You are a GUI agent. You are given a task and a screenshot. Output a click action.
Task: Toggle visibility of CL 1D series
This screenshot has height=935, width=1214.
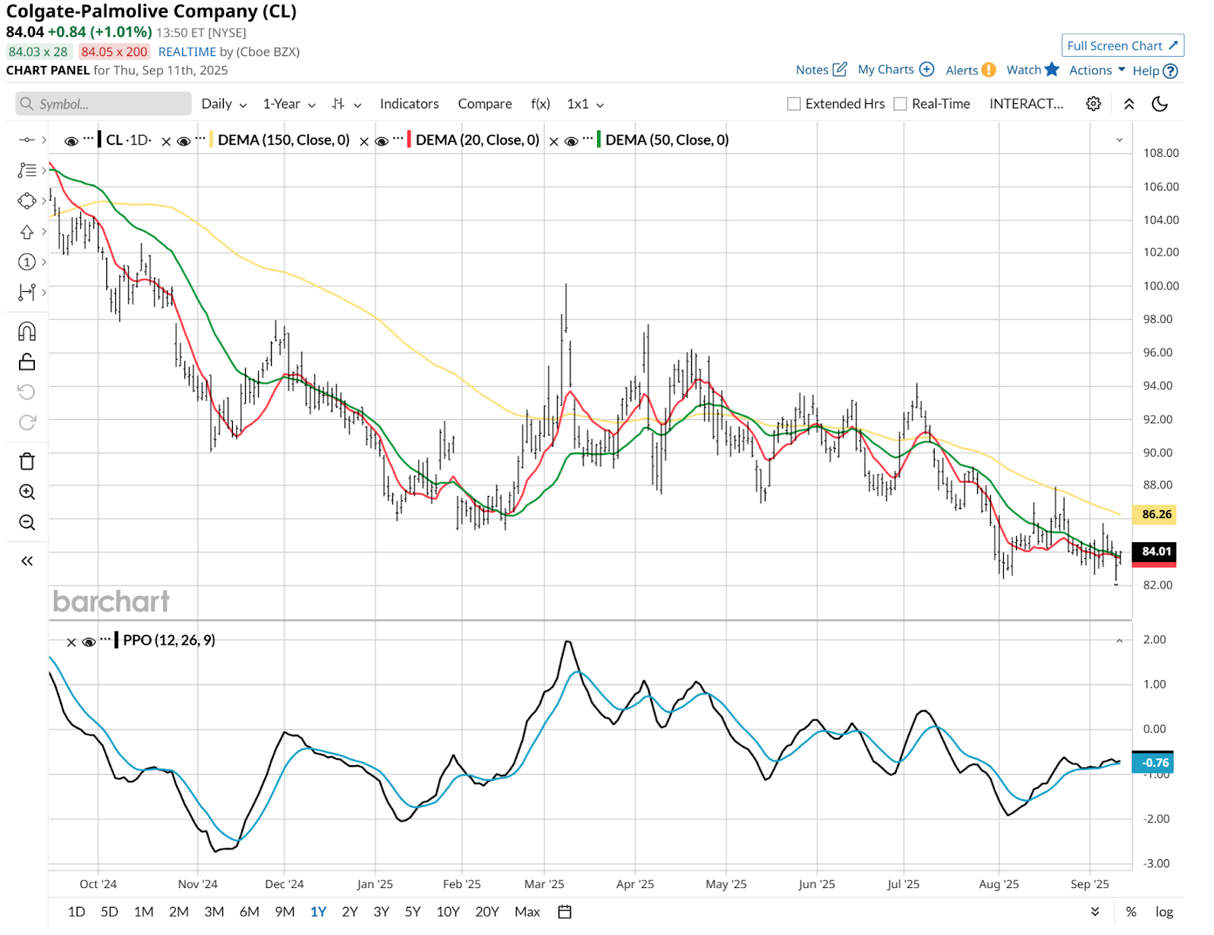(71, 141)
